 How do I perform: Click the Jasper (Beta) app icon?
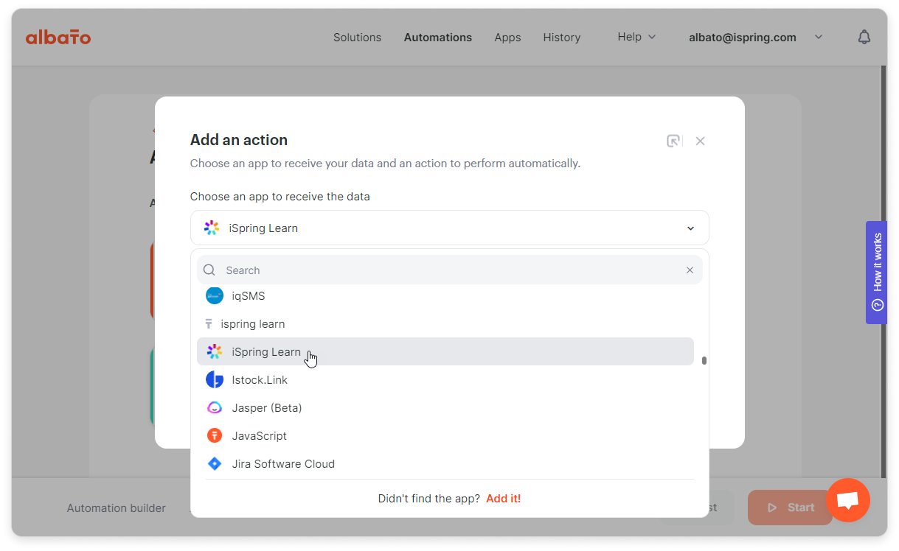point(215,408)
